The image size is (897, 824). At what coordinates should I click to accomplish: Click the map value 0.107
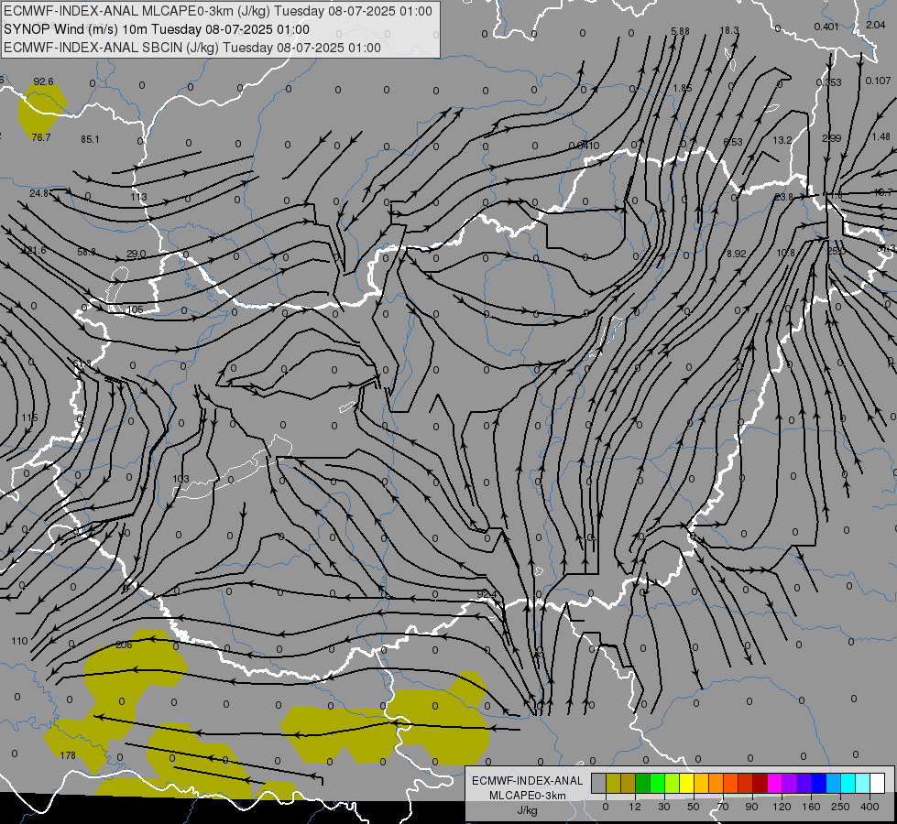tap(878, 81)
